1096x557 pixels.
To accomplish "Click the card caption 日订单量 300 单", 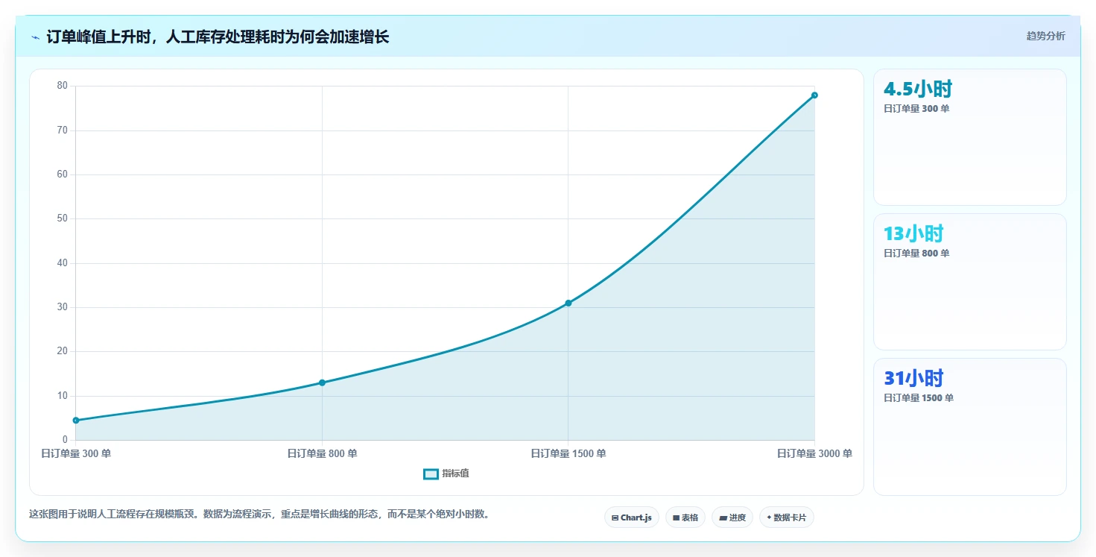I will tap(916, 109).
